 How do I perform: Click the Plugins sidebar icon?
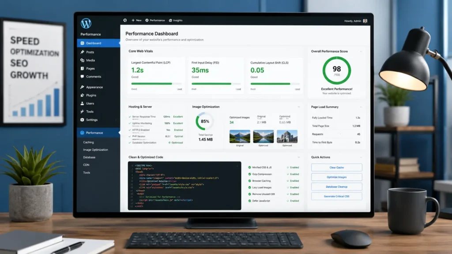82,95
